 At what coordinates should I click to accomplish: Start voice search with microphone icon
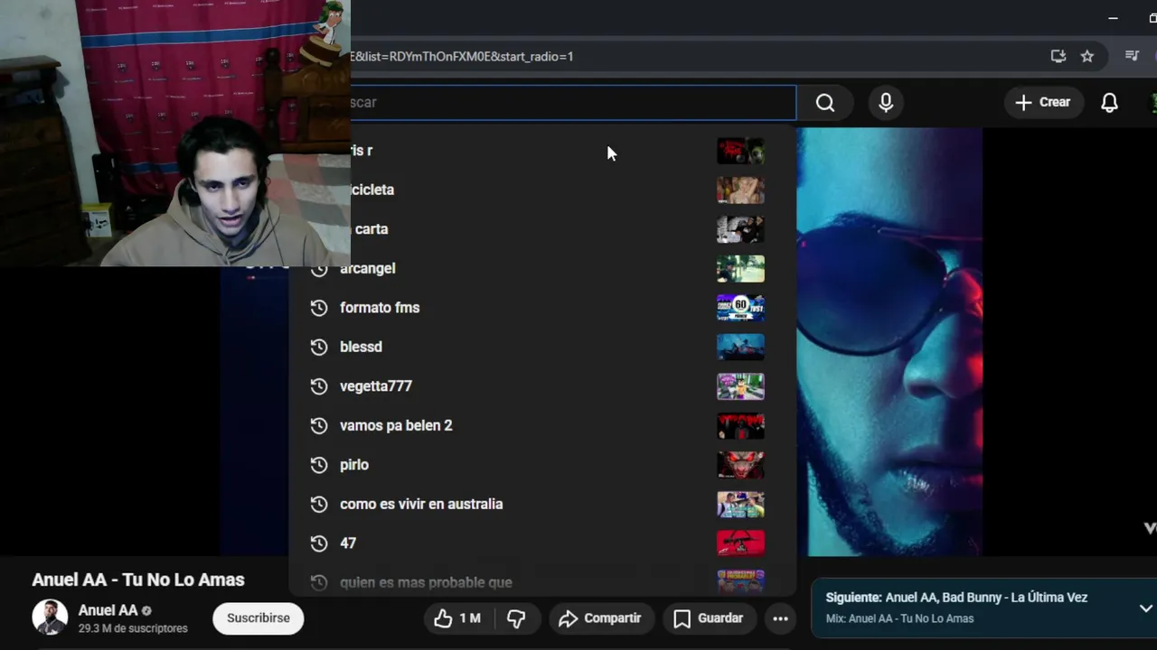tap(886, 103)
